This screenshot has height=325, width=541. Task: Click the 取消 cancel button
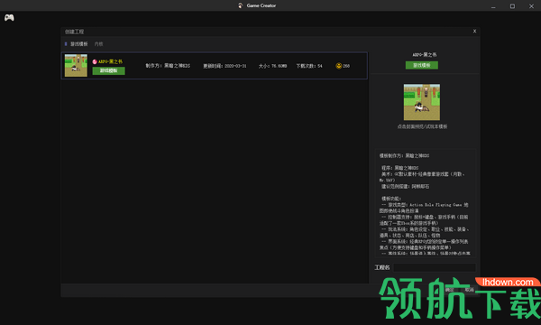coord(469,290)
